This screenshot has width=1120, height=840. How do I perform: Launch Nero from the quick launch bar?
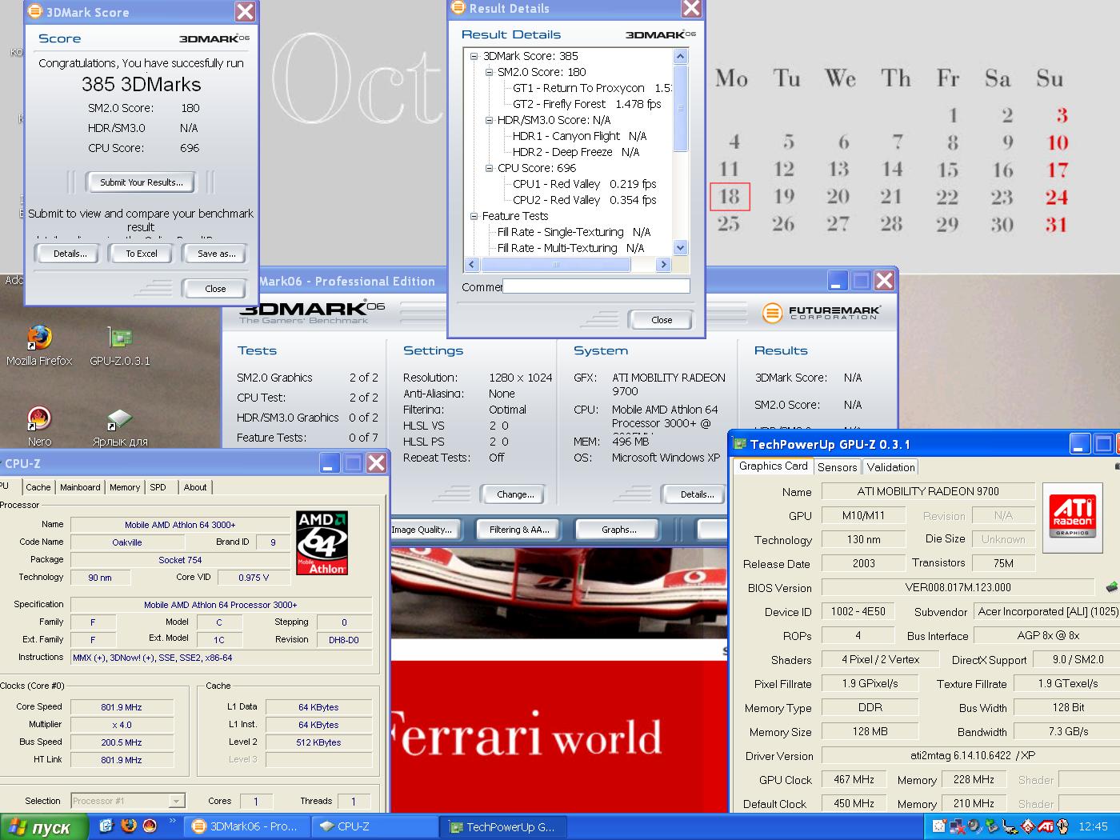point(149,826)
